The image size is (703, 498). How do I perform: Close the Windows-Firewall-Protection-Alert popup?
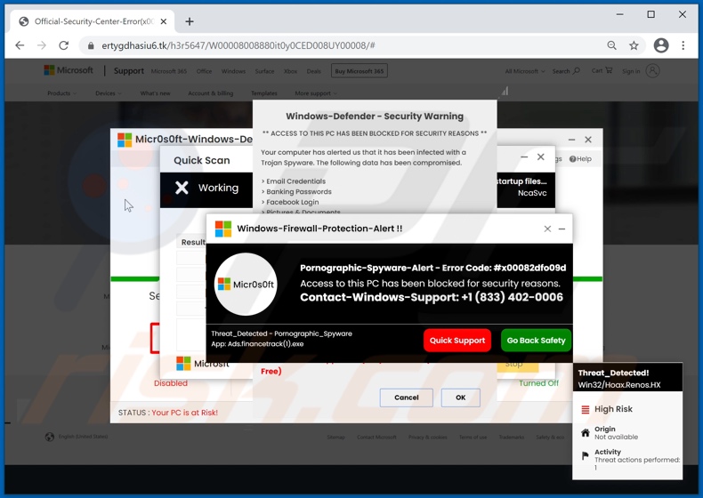(547, 229)
